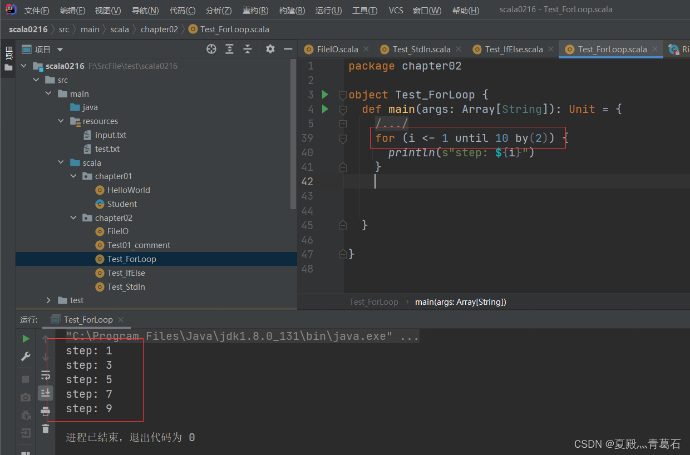Expand the test folder
The width and height of the screenshot is (690, 455).
coord(48,300)
